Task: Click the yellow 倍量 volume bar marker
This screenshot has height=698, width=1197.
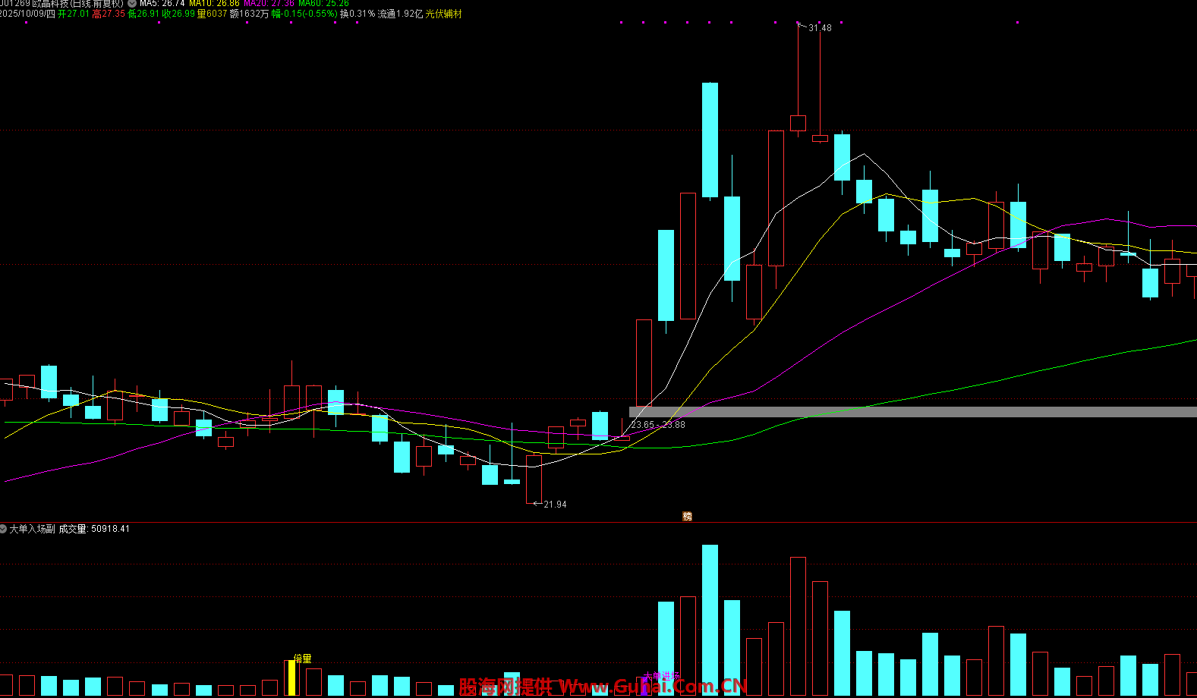Action: tap(291, 678)
